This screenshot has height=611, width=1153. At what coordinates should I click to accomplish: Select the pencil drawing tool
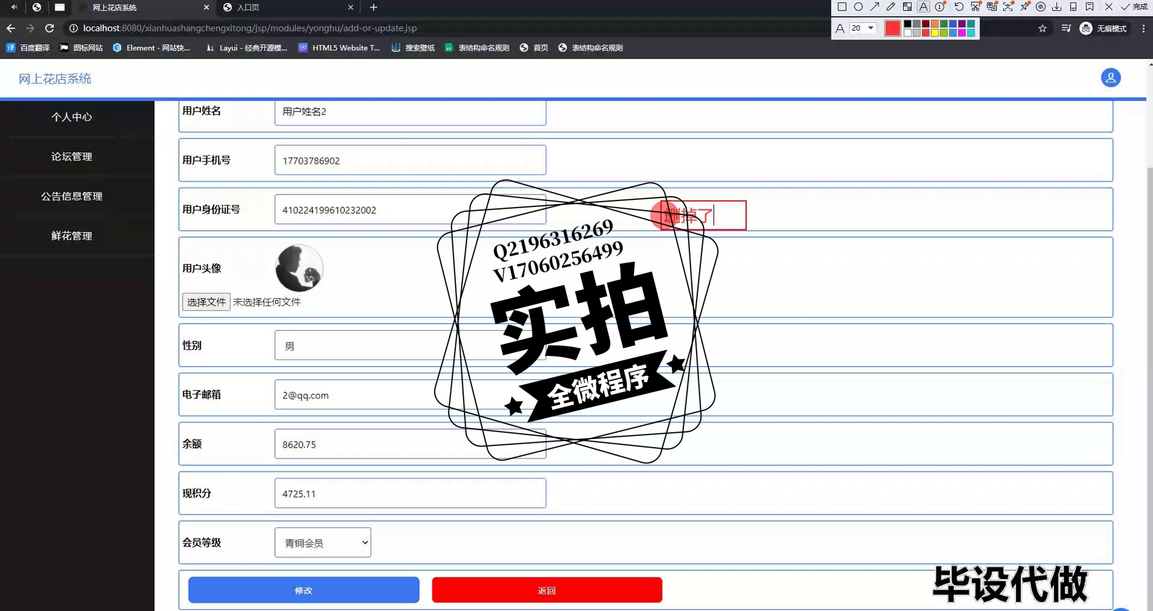coord(891,7)
